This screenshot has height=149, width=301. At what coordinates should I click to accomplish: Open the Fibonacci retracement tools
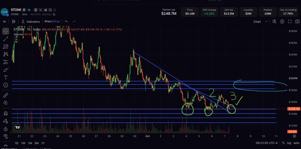coord(6,46)
